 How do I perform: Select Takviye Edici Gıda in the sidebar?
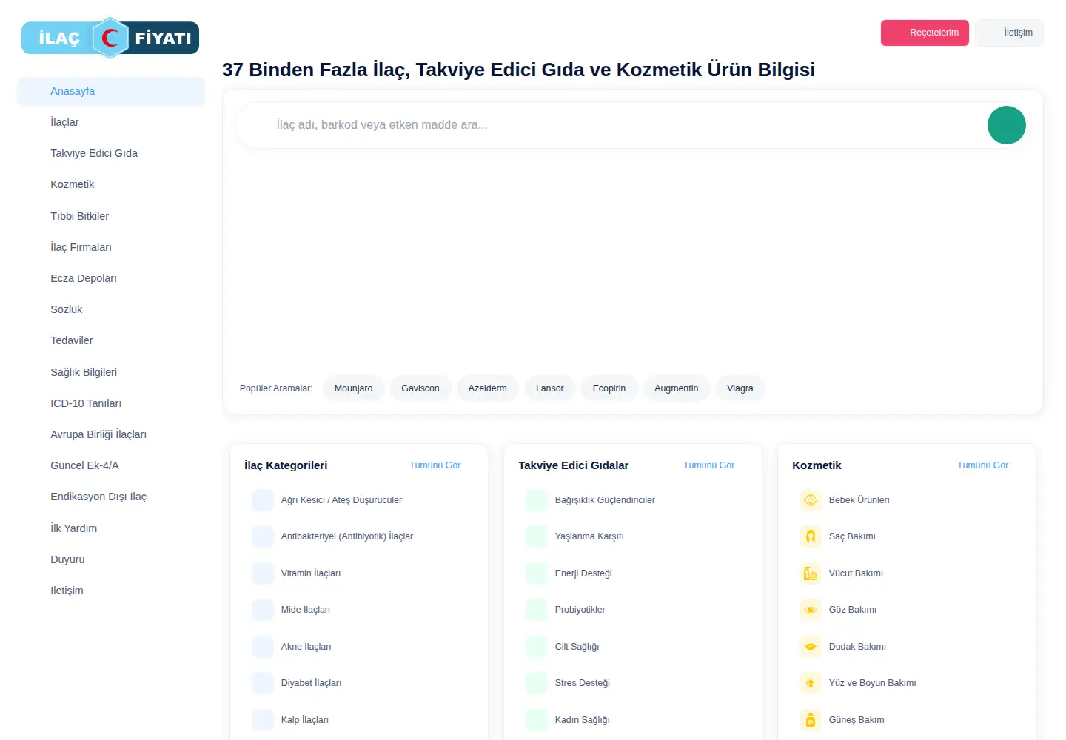pos(111,153)
